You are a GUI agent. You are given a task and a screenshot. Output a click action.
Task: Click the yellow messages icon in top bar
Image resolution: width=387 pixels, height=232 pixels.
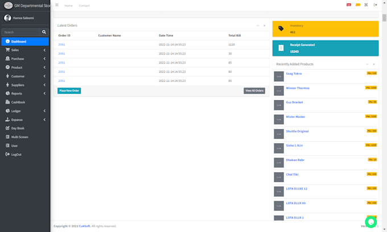coord(357,5)
